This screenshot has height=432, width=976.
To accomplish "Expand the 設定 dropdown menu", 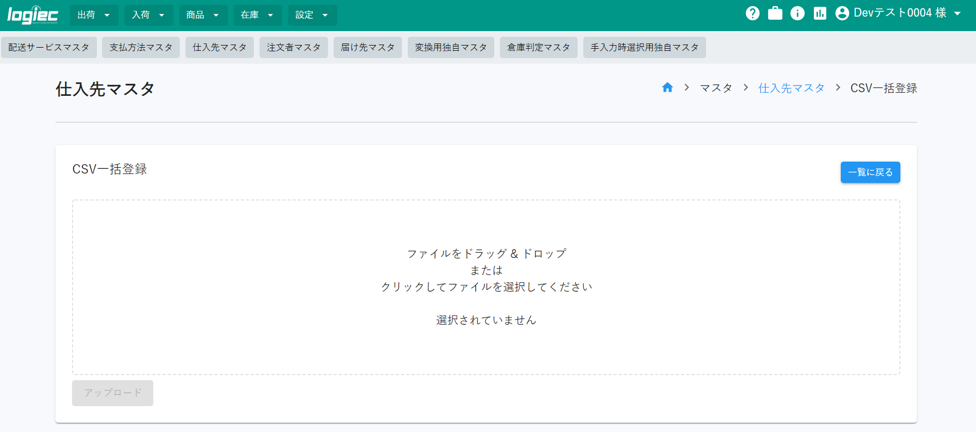I will [x=312, y=15].
